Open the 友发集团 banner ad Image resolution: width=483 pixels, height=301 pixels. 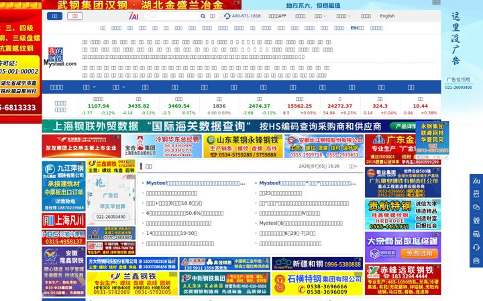tap(81, 146)
